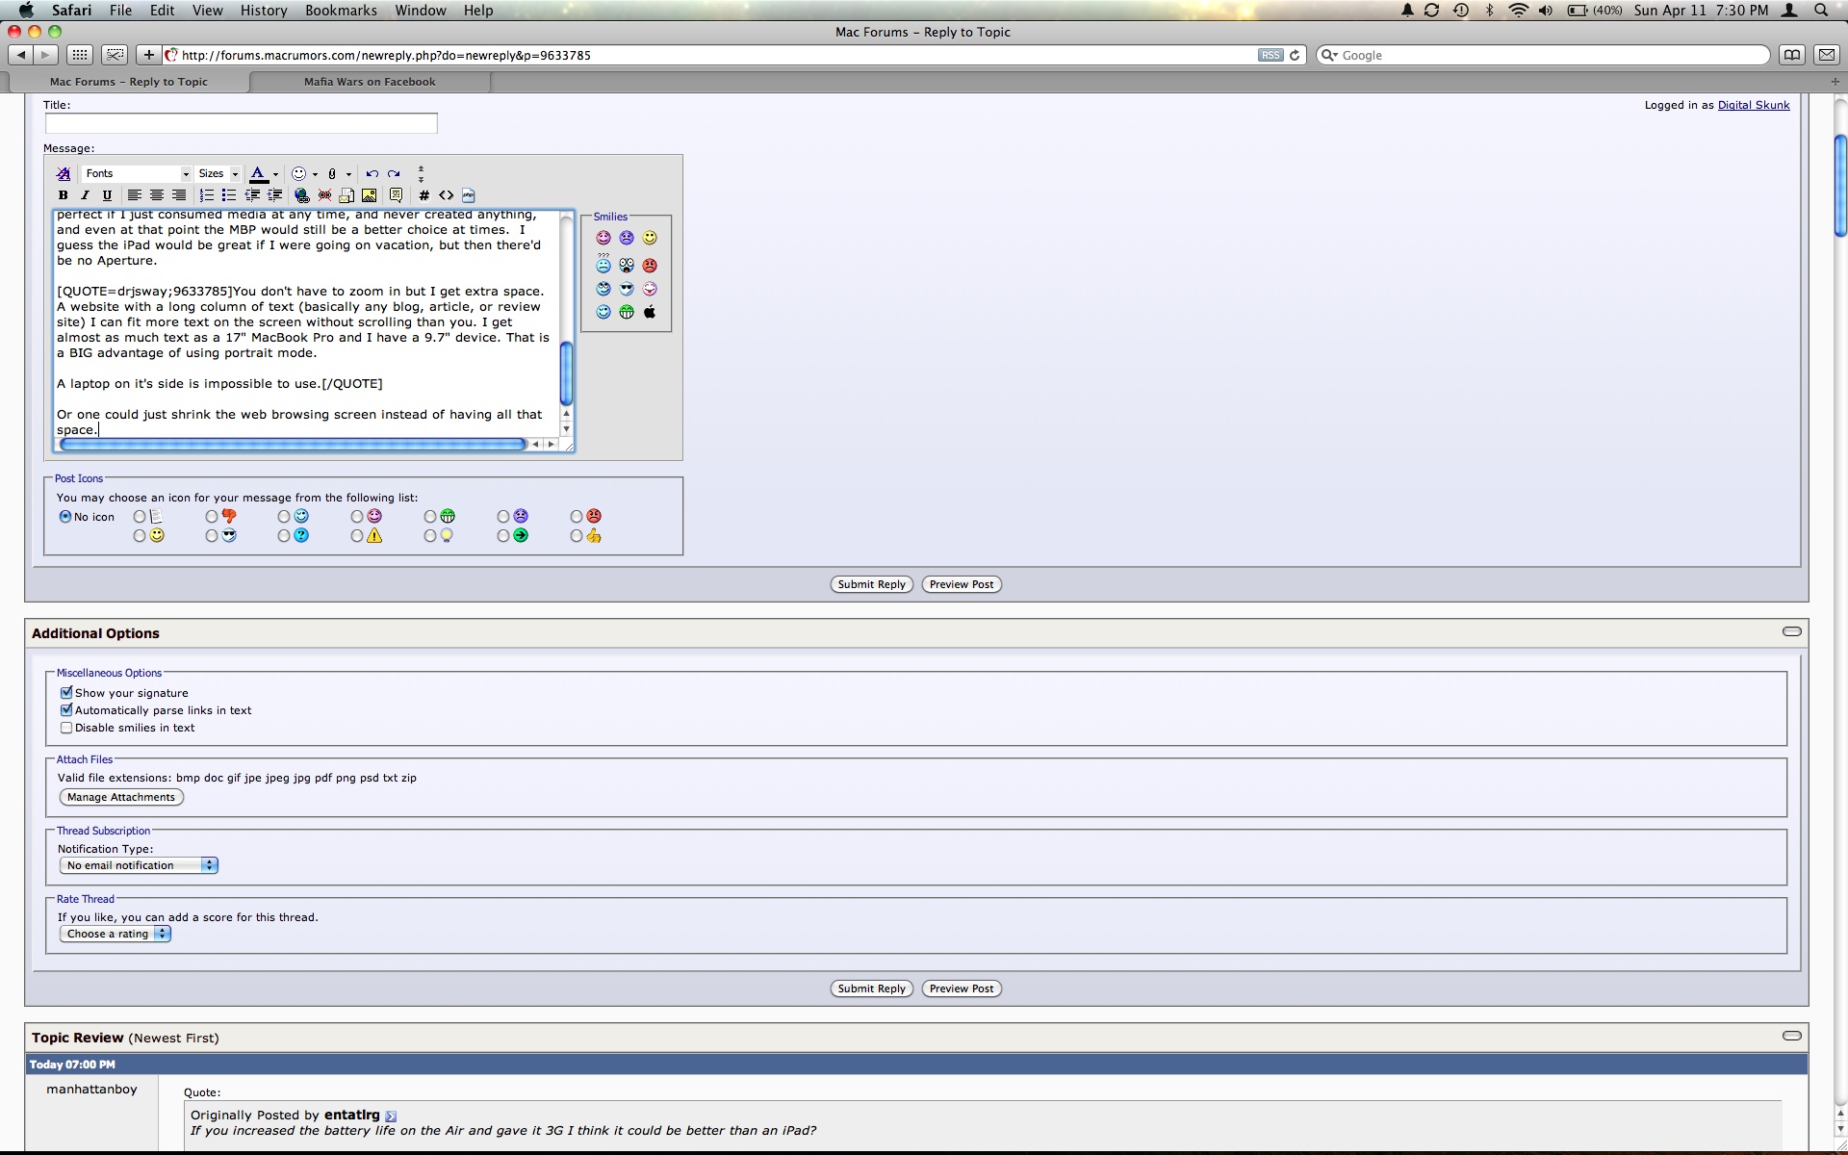Click the lower Preview Post button

click(962, 988)
